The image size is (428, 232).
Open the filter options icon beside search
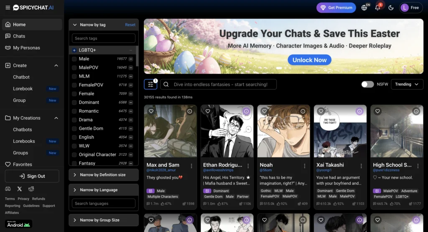pos(150,84)
